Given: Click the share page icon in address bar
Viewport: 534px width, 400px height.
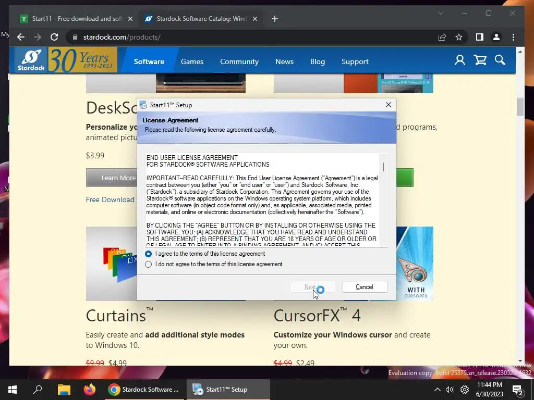Looking at the screenshot, I should [x=442, y=37].
